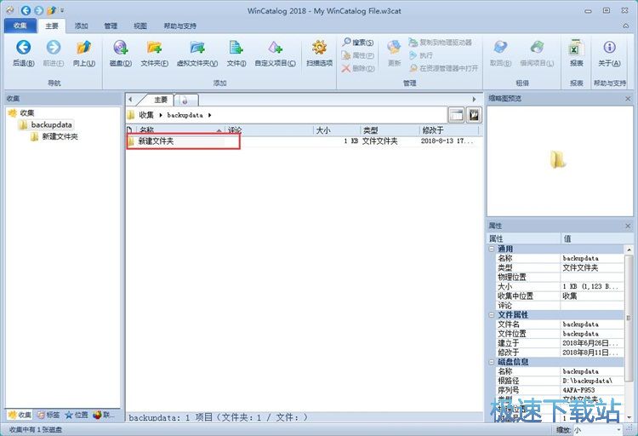Add a virtual folder with 虚拟文件夹(V)
638x436 pixels.
[197, 54]
